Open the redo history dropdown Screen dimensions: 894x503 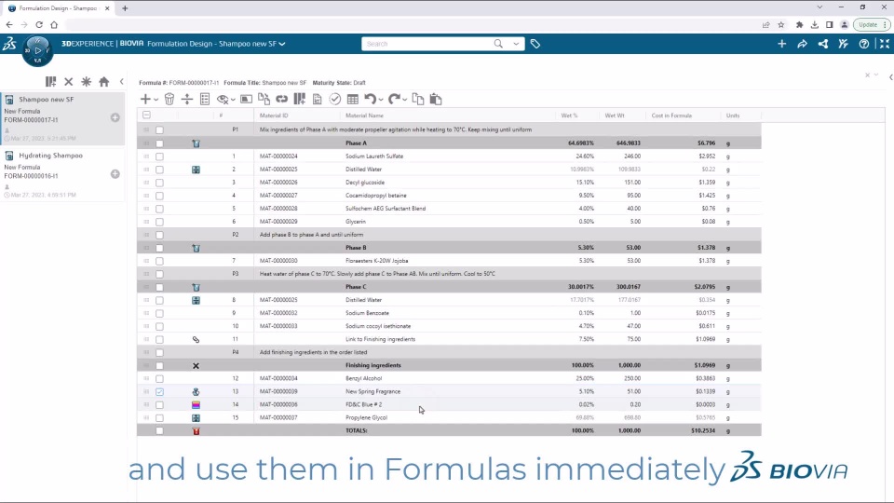[404, 100]
